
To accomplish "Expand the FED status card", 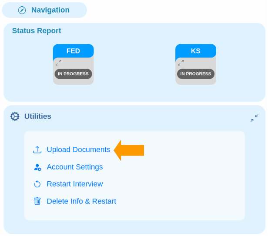I will coord(58,63).
